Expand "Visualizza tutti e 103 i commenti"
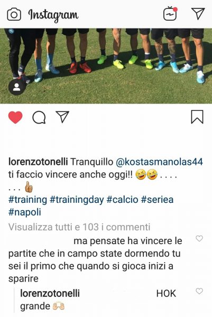212x317 pixels. coord(79,227)
